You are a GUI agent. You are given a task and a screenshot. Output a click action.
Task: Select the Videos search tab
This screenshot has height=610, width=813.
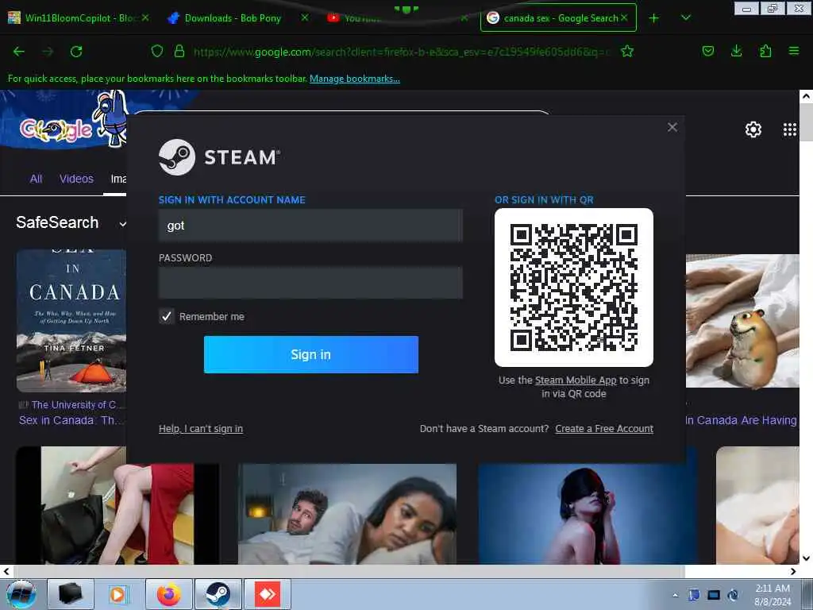tap(76, 179)
